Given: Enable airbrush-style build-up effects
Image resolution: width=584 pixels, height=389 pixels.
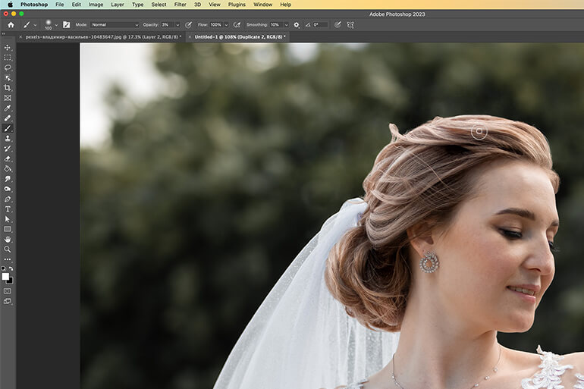Looking at the screenshot, I should [x=237, y=25].
